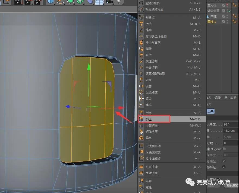Toggle the green checkmark on 细分曲面 object

(x=229, y=11)
